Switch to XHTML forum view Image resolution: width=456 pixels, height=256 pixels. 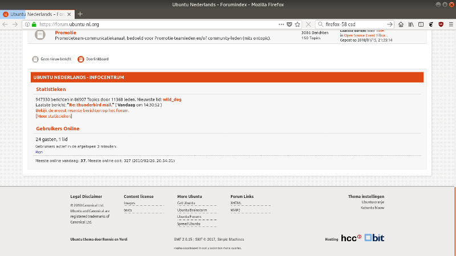pos(236,203)
